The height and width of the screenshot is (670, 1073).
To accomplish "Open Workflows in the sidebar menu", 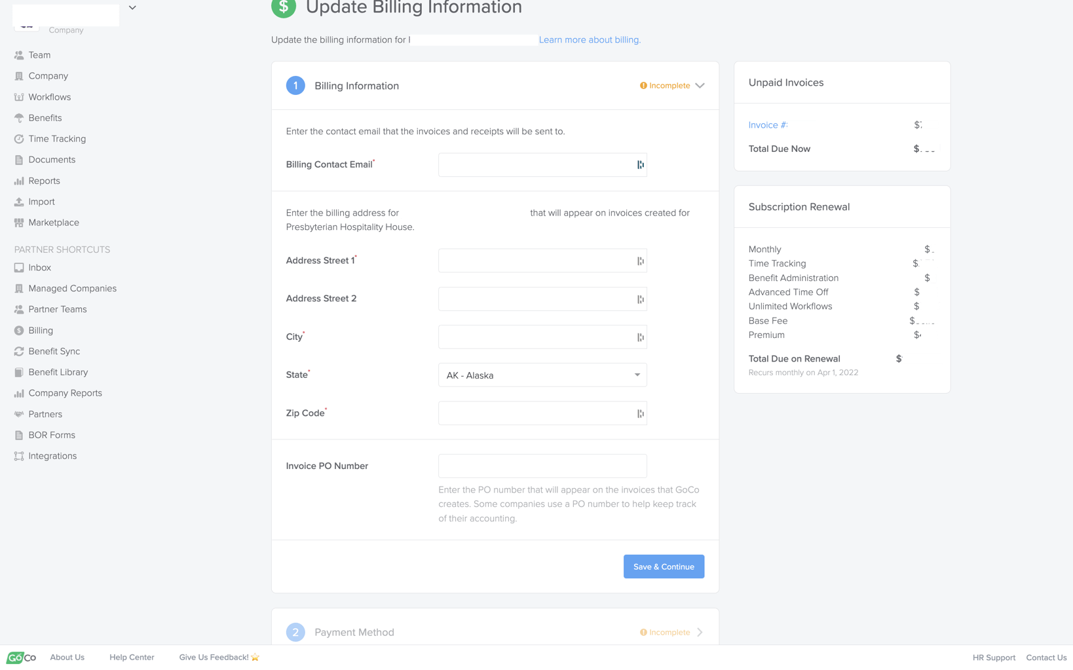I will point(50,97).
